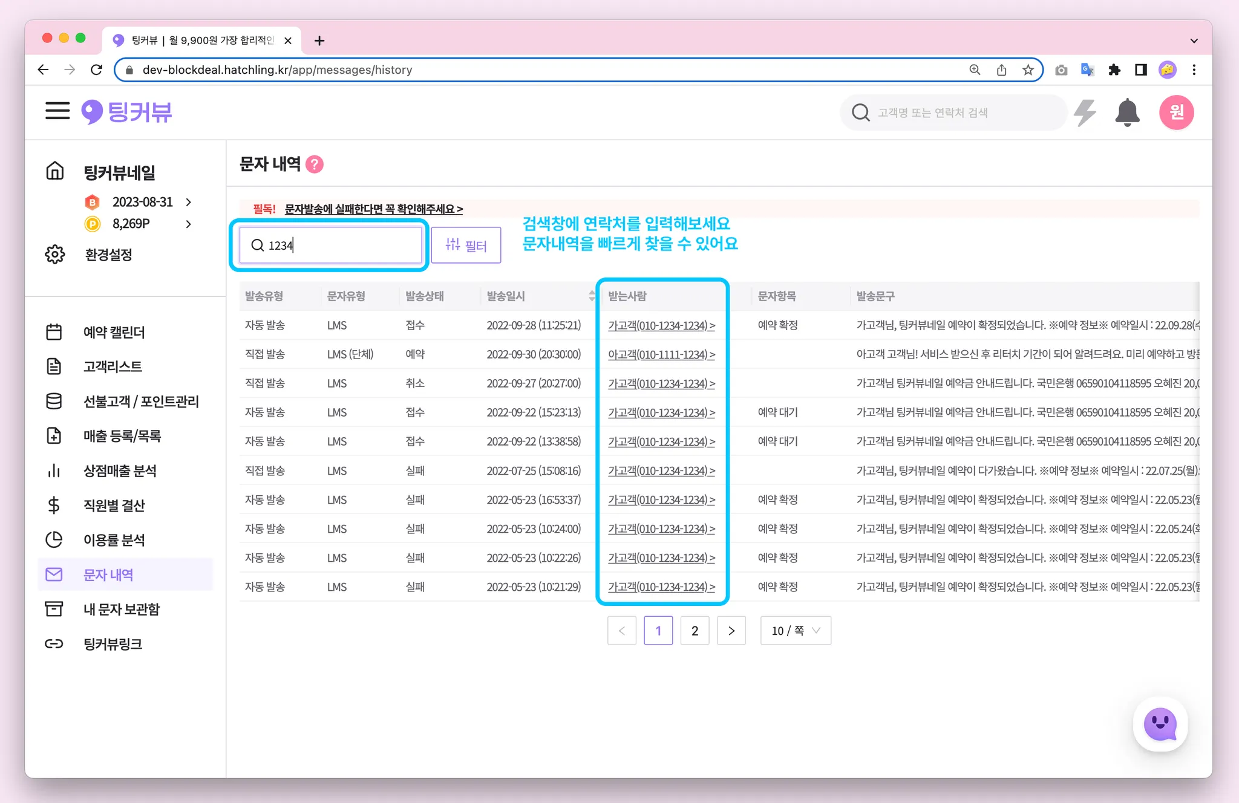Open 문자발송에 실패한다면 notice link
Image resolution: width=1239 pixels, height=803 pixels.
click(373, 209)
